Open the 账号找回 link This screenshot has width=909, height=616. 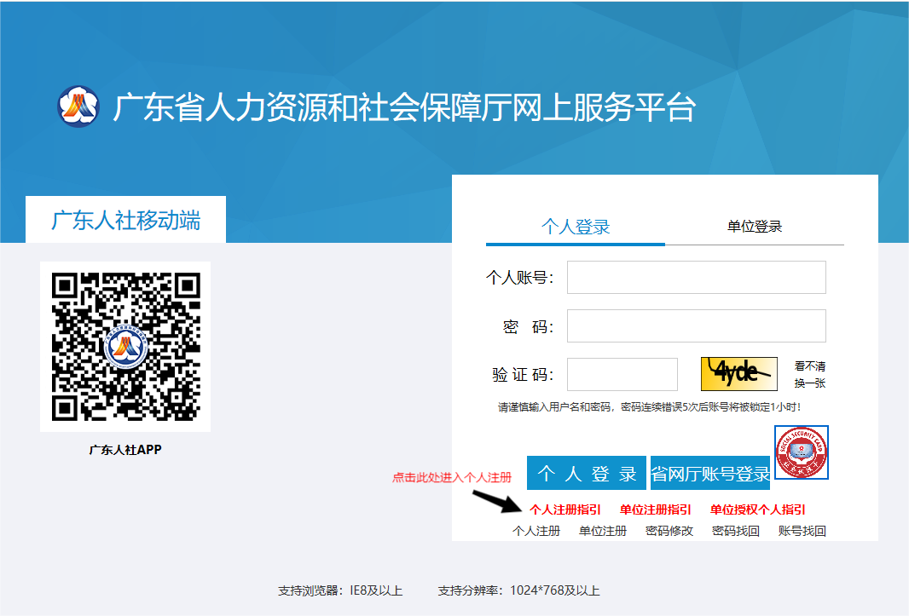802,531
